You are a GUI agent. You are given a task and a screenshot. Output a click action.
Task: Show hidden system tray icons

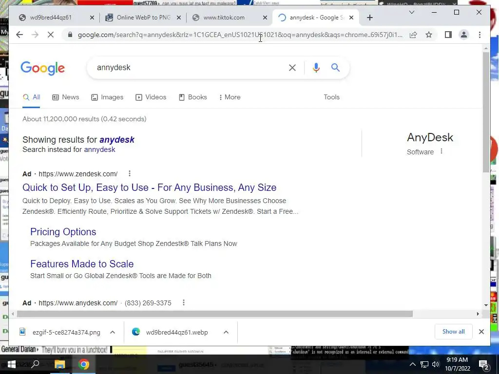[x=412, y=364]
